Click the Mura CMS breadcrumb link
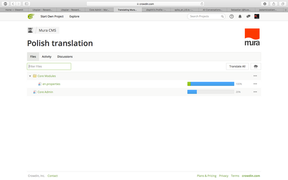 (47, 30)
